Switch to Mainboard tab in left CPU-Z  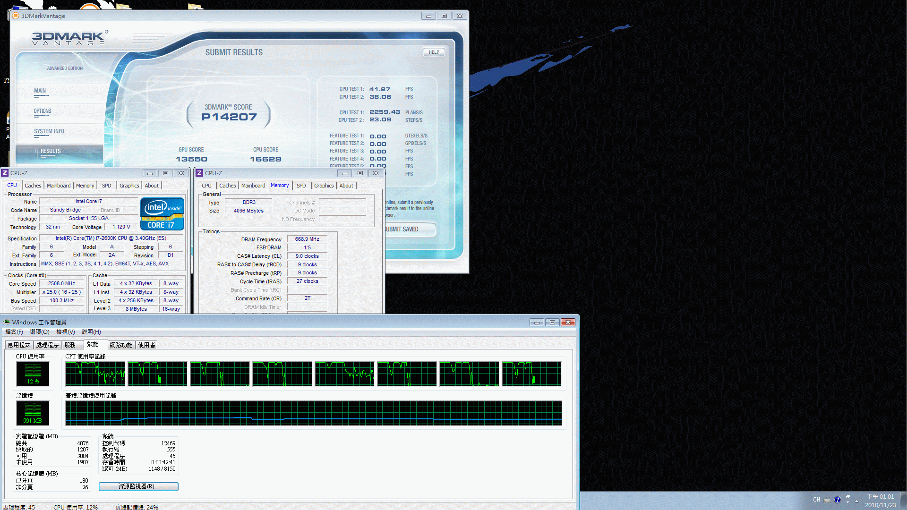click(59, 186)
